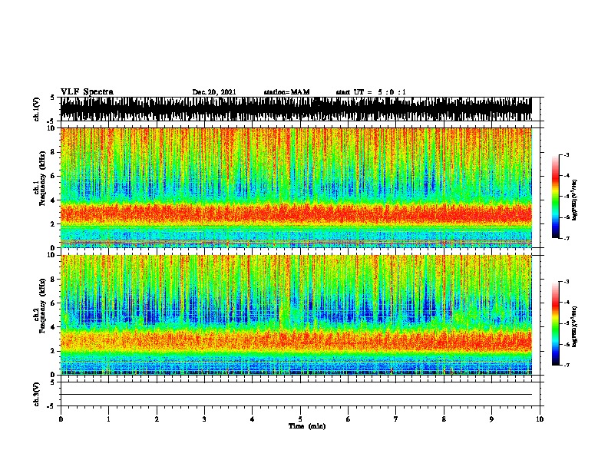Click the ch.2 colorbar log PSD unit label
608x470 pixels.
click(x=575, y=326)
